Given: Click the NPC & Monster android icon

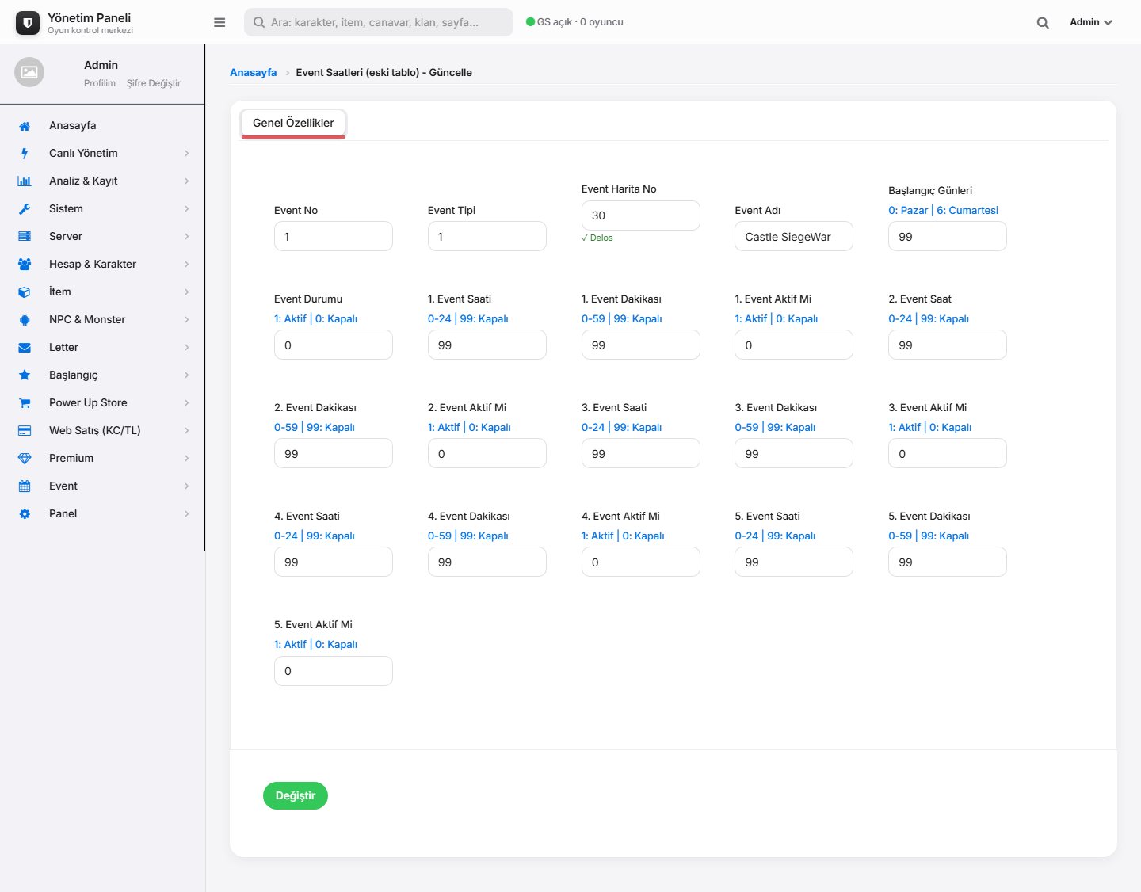Looking at the screenshot, I should point(25,320).
